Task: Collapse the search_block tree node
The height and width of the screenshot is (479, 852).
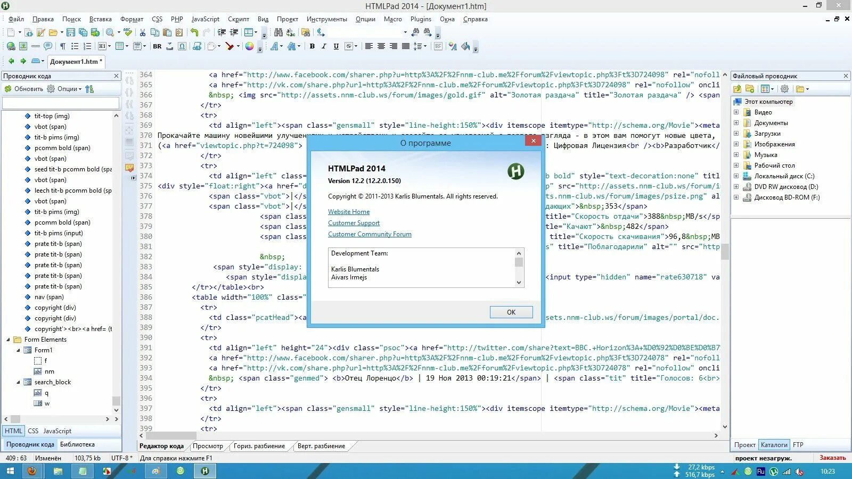Action: click(18, 382)
